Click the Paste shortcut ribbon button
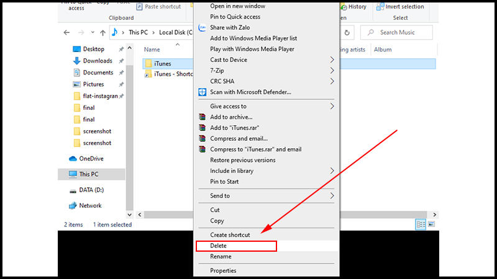The width and height of the screenshot is (497, 279). (158, 7)
